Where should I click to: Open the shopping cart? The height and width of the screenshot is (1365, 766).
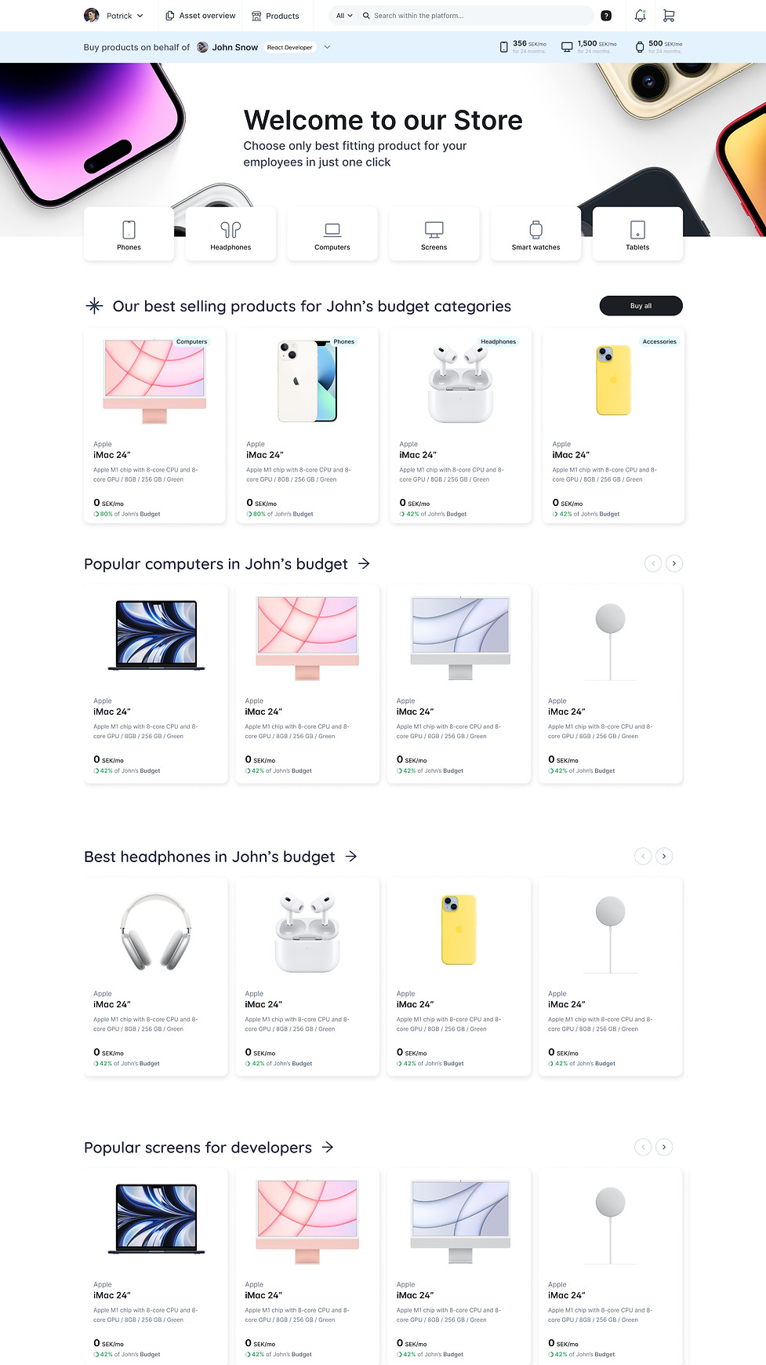pyautogui.click(x=669, y=15)
